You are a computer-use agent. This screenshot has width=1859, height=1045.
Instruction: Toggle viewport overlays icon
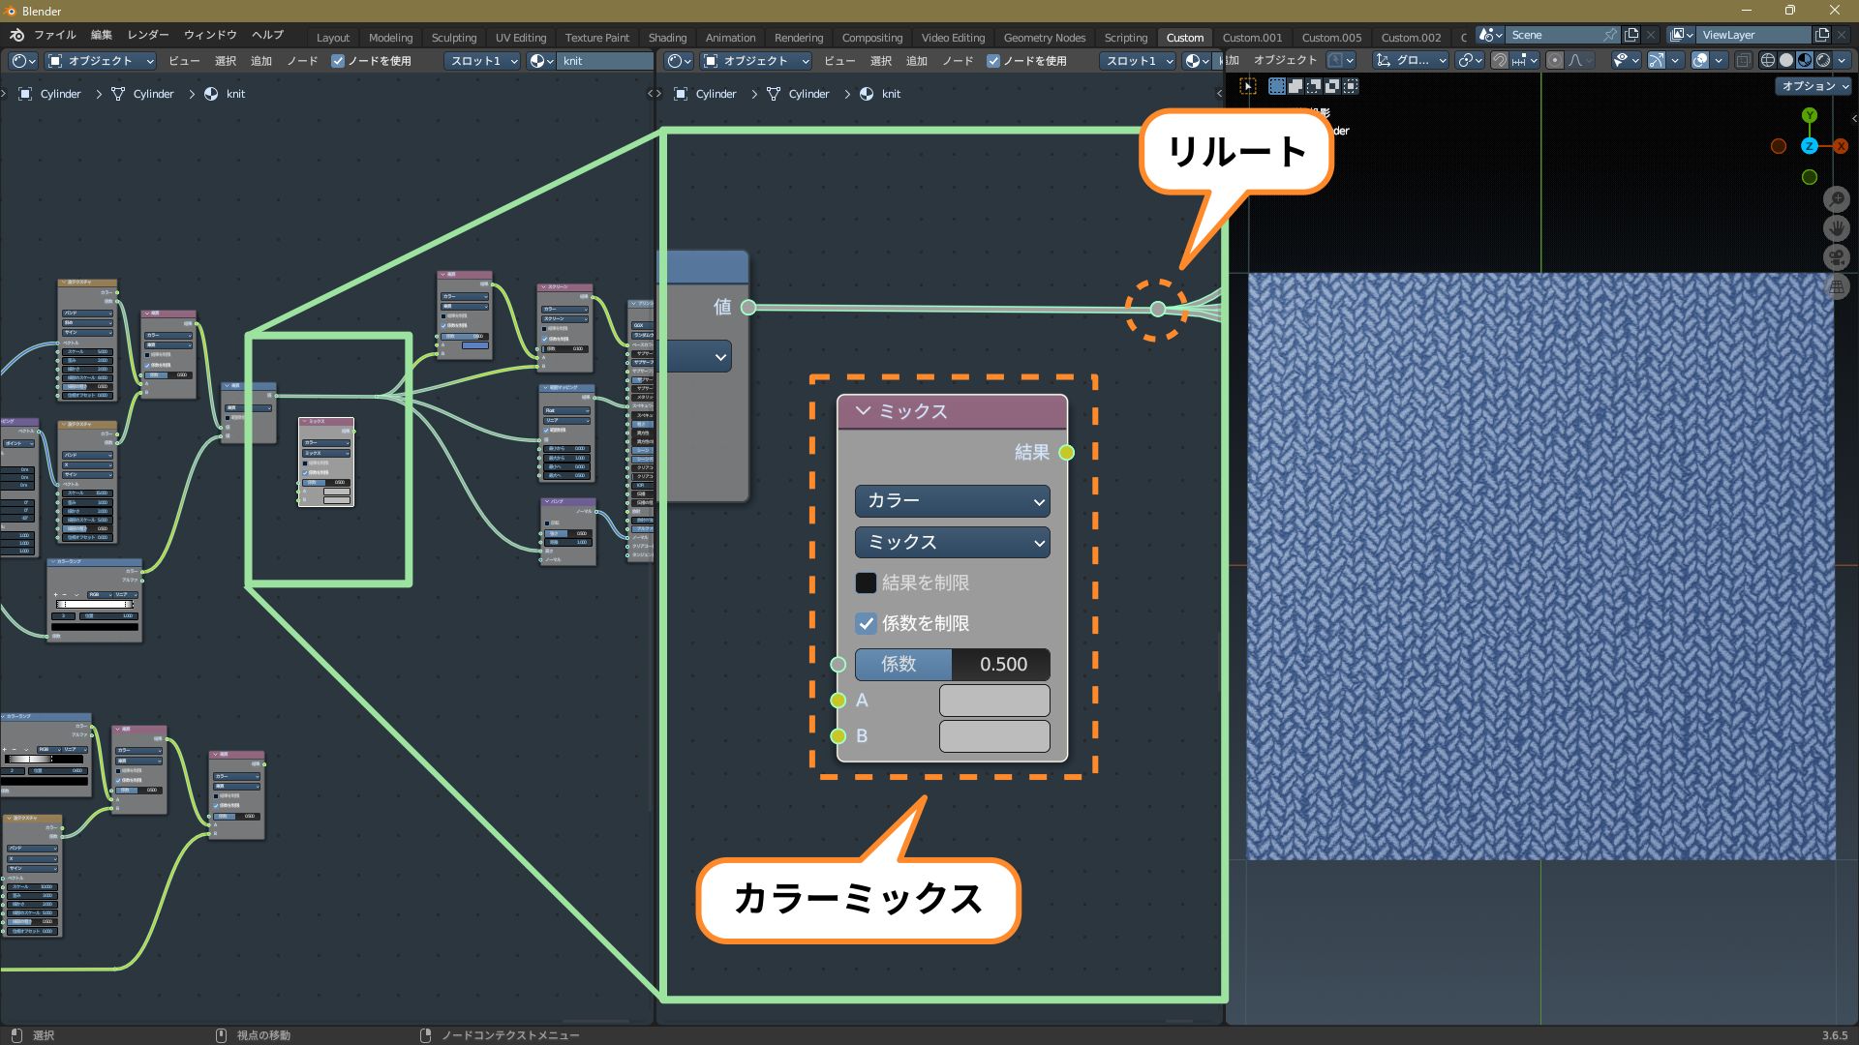[1700, 60]
